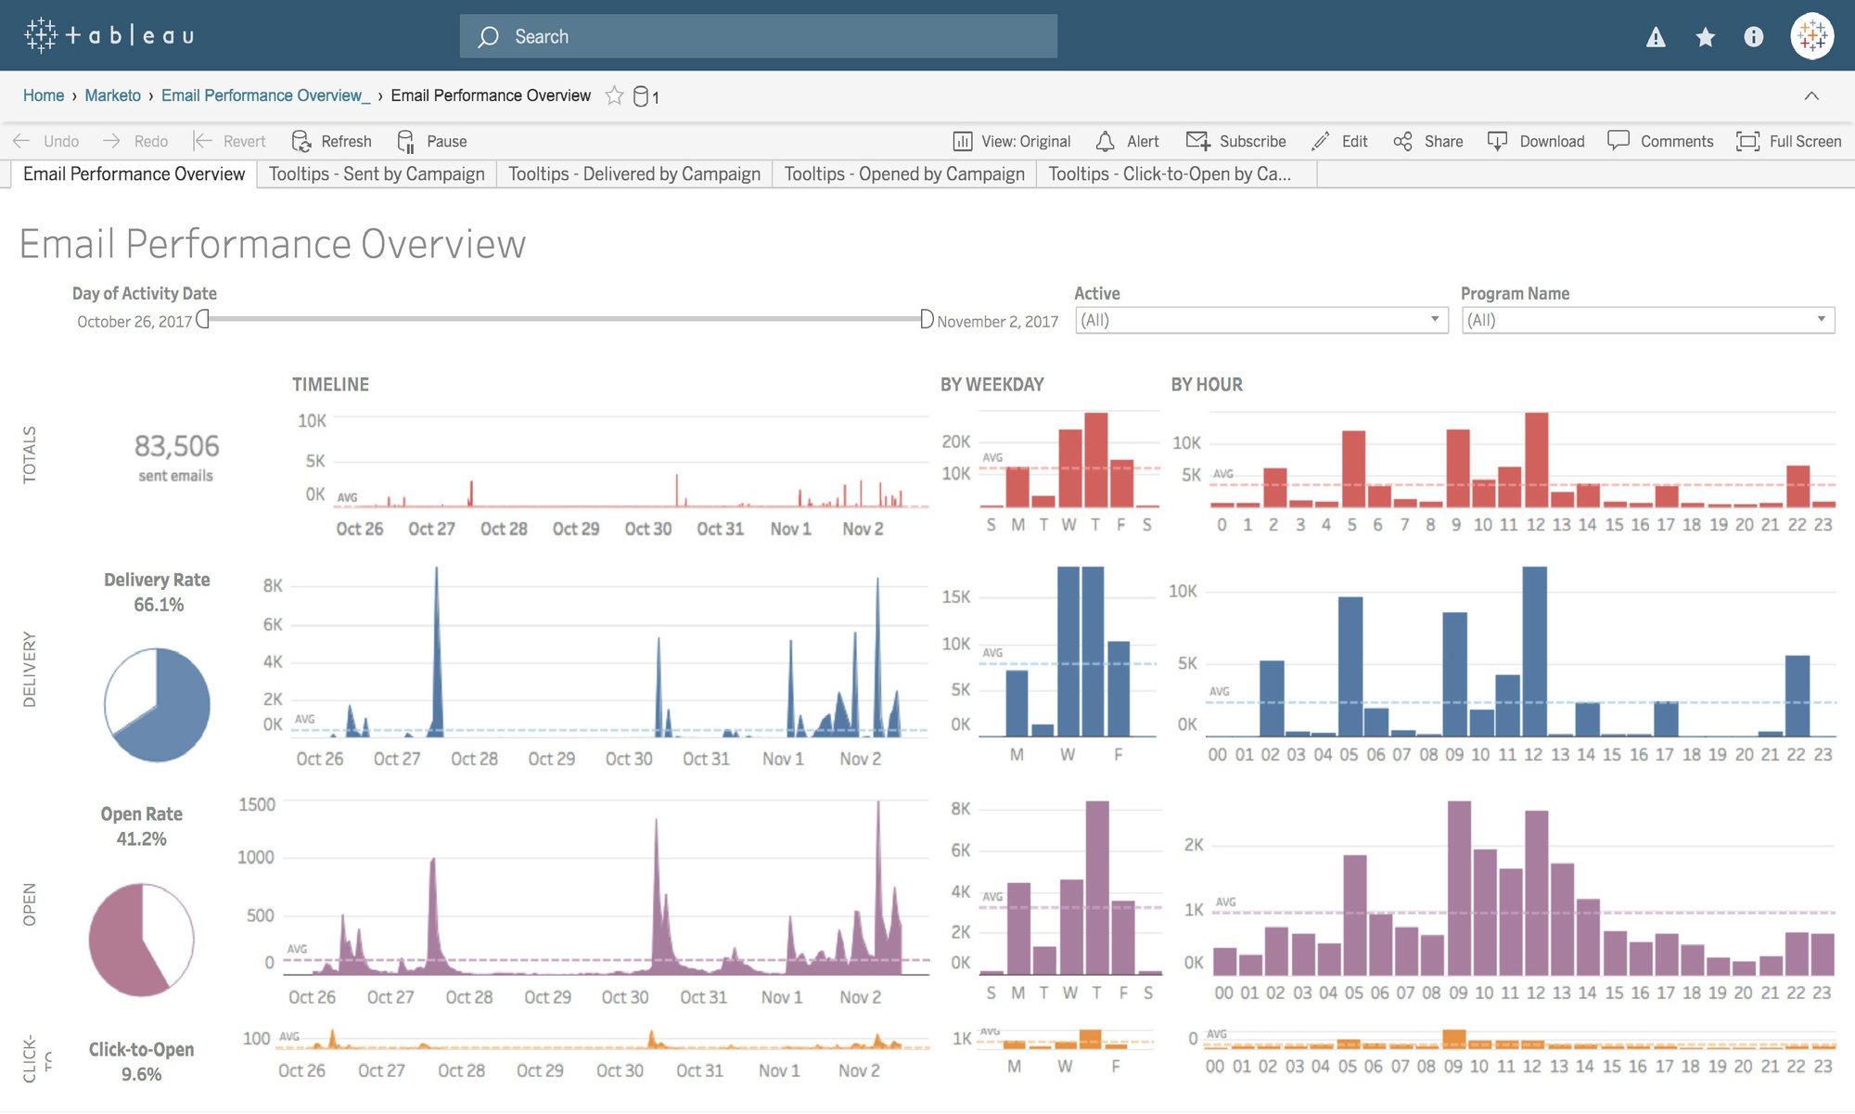Collapse the breadcrumb header chevron
Viewport: 1855px width, 1114px height.
click(1811, 96)
